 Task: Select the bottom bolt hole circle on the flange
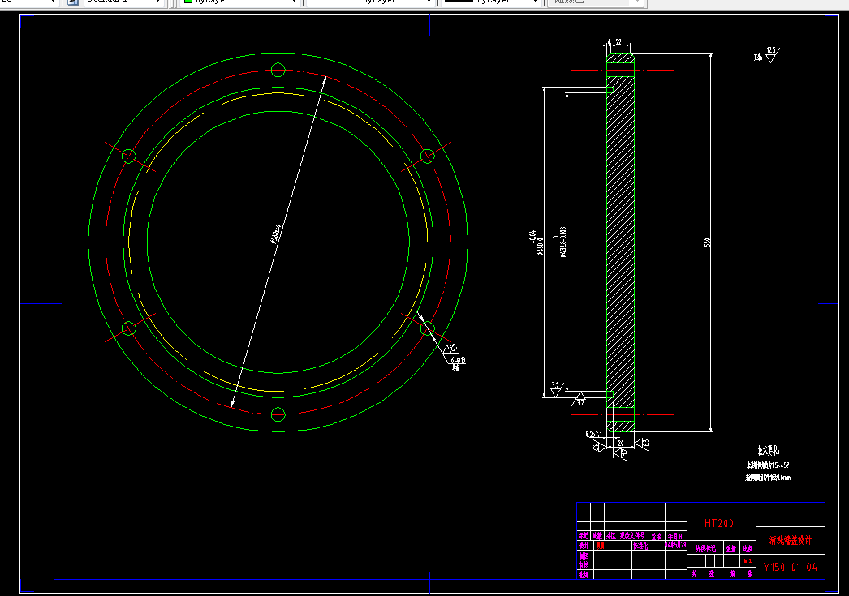278,415
